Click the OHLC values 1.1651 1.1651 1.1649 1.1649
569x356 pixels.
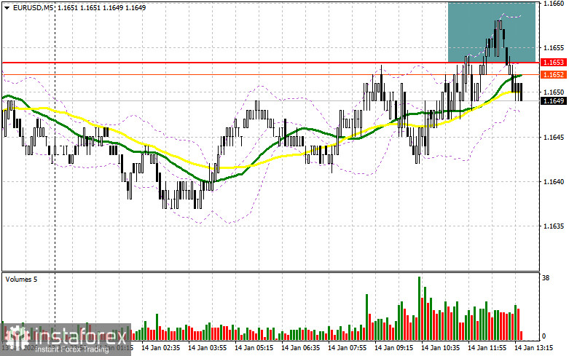(101, 7)
